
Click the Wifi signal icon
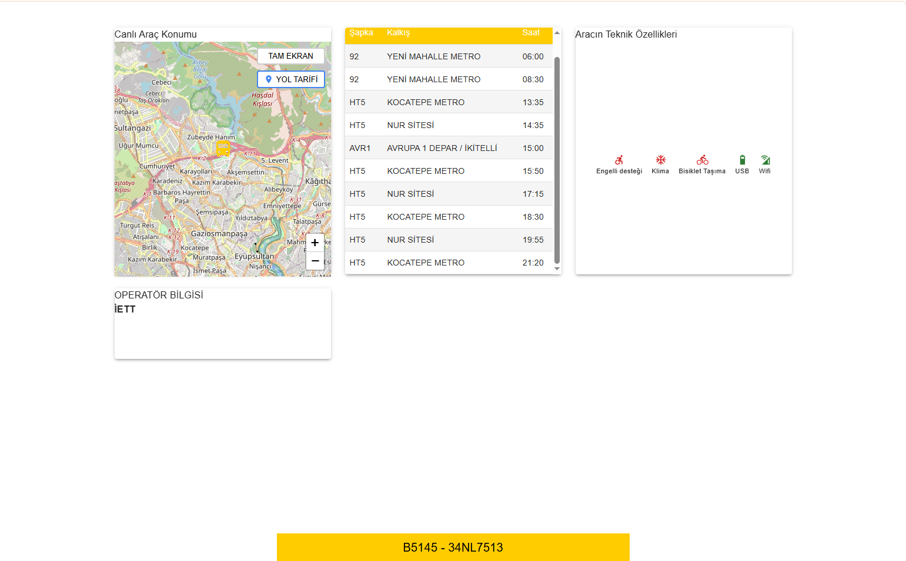pyautogui.click(x=765, y=160)
